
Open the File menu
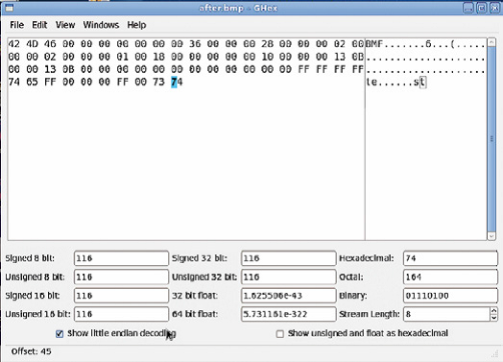point(16,25)
